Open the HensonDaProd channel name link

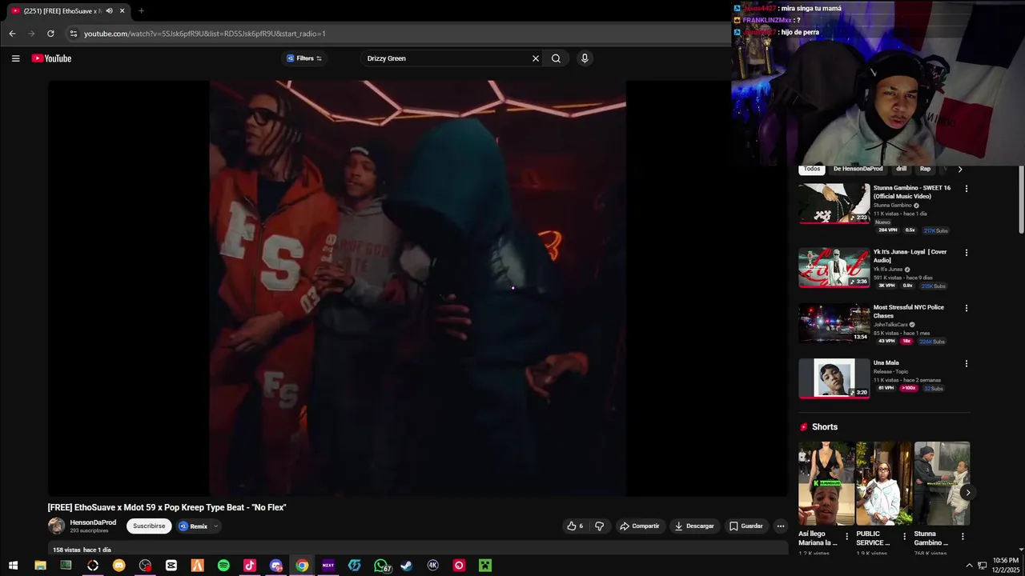click(93, 522)
